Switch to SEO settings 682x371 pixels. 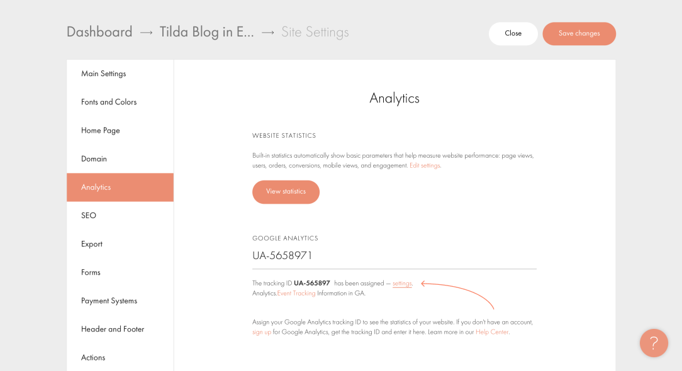pyautogui.click(x=89, y=216)
